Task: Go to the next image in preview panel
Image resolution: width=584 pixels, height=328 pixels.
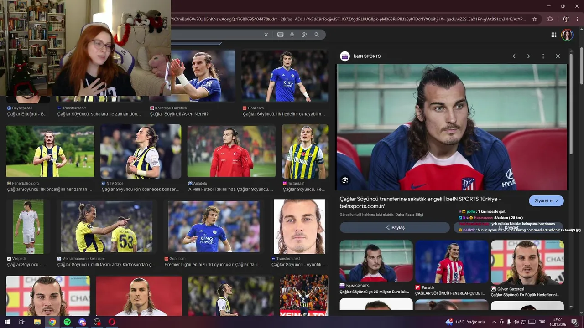Action: click(528, 56)
